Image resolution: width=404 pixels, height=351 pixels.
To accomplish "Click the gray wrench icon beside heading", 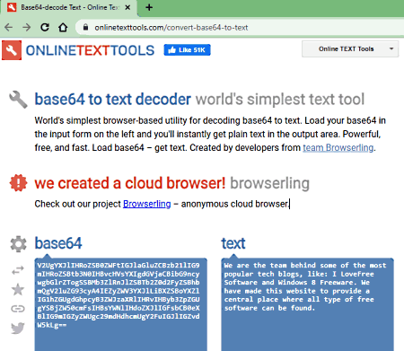I will pos(18,100).
